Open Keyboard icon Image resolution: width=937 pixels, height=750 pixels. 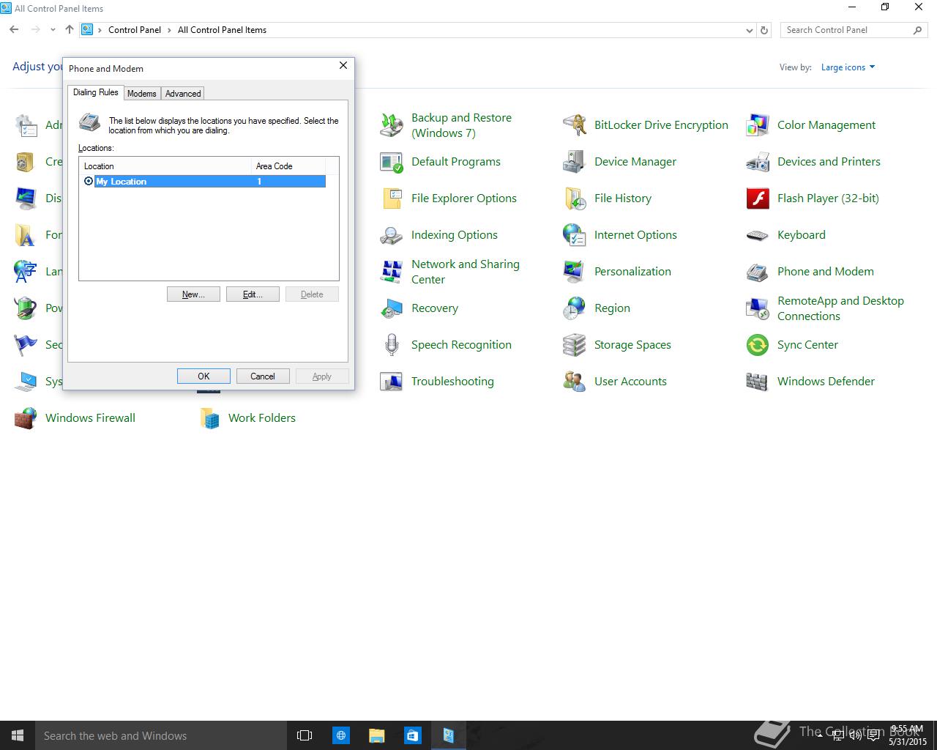758,235
